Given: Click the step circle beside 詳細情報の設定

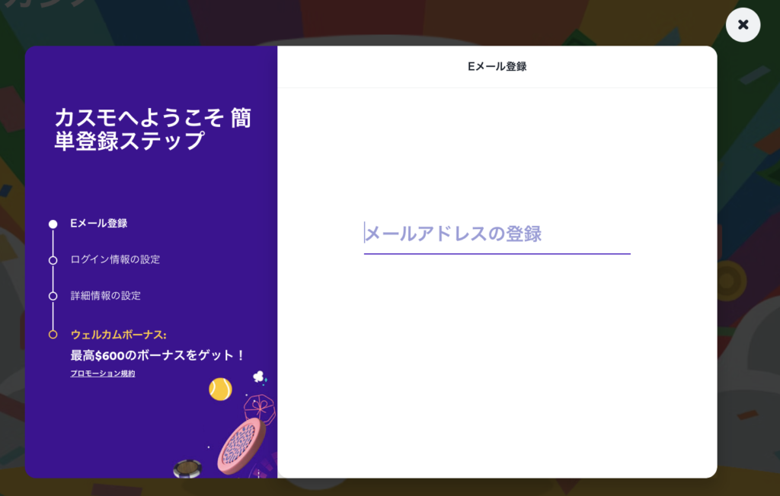Looking at the screenshot, I should click(53, 296).
